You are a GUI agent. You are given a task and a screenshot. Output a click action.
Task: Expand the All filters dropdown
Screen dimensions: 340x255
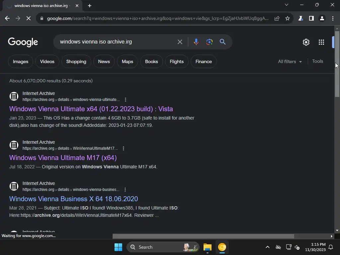[x=290, y=61]
